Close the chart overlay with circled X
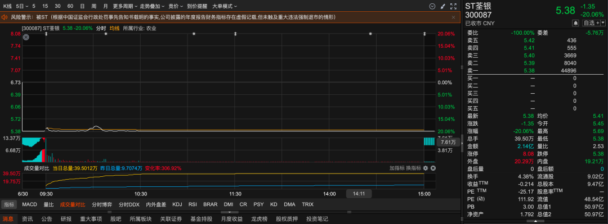This screenshot has width=608, height=224. click(x=26, y=37)
